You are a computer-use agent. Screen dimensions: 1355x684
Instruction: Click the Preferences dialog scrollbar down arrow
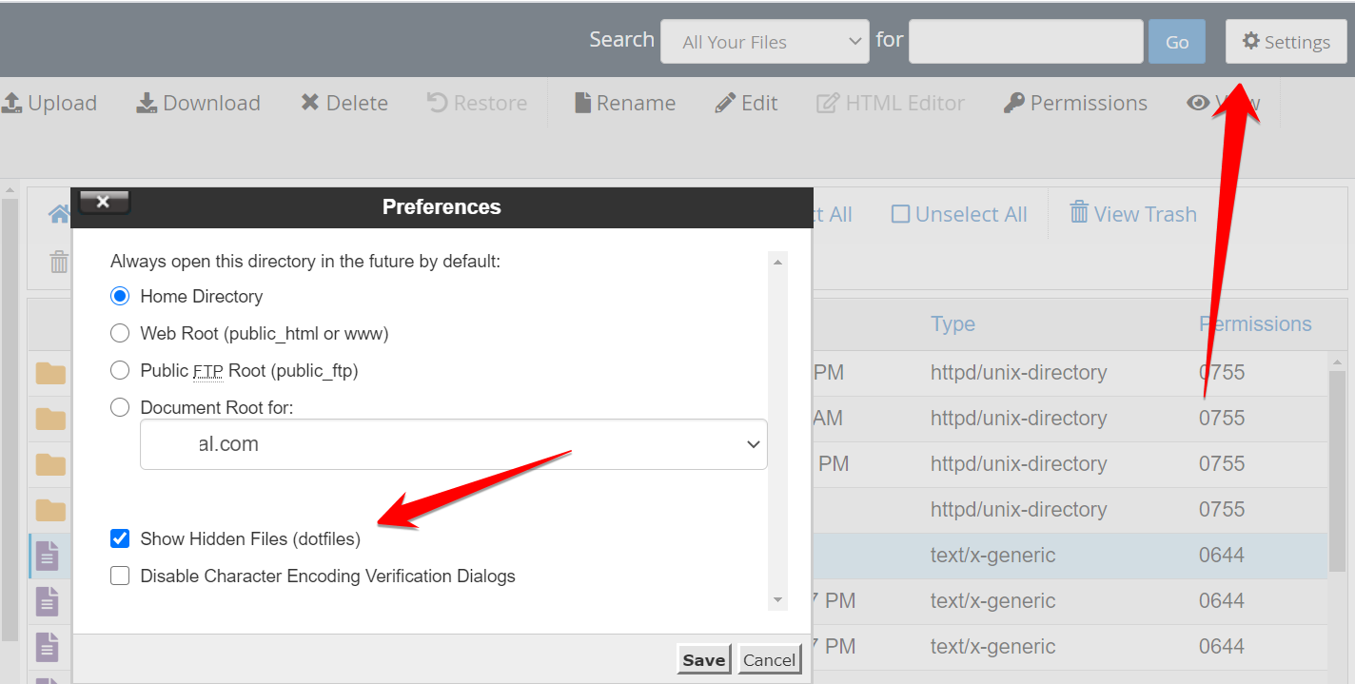tap(778, 600)
